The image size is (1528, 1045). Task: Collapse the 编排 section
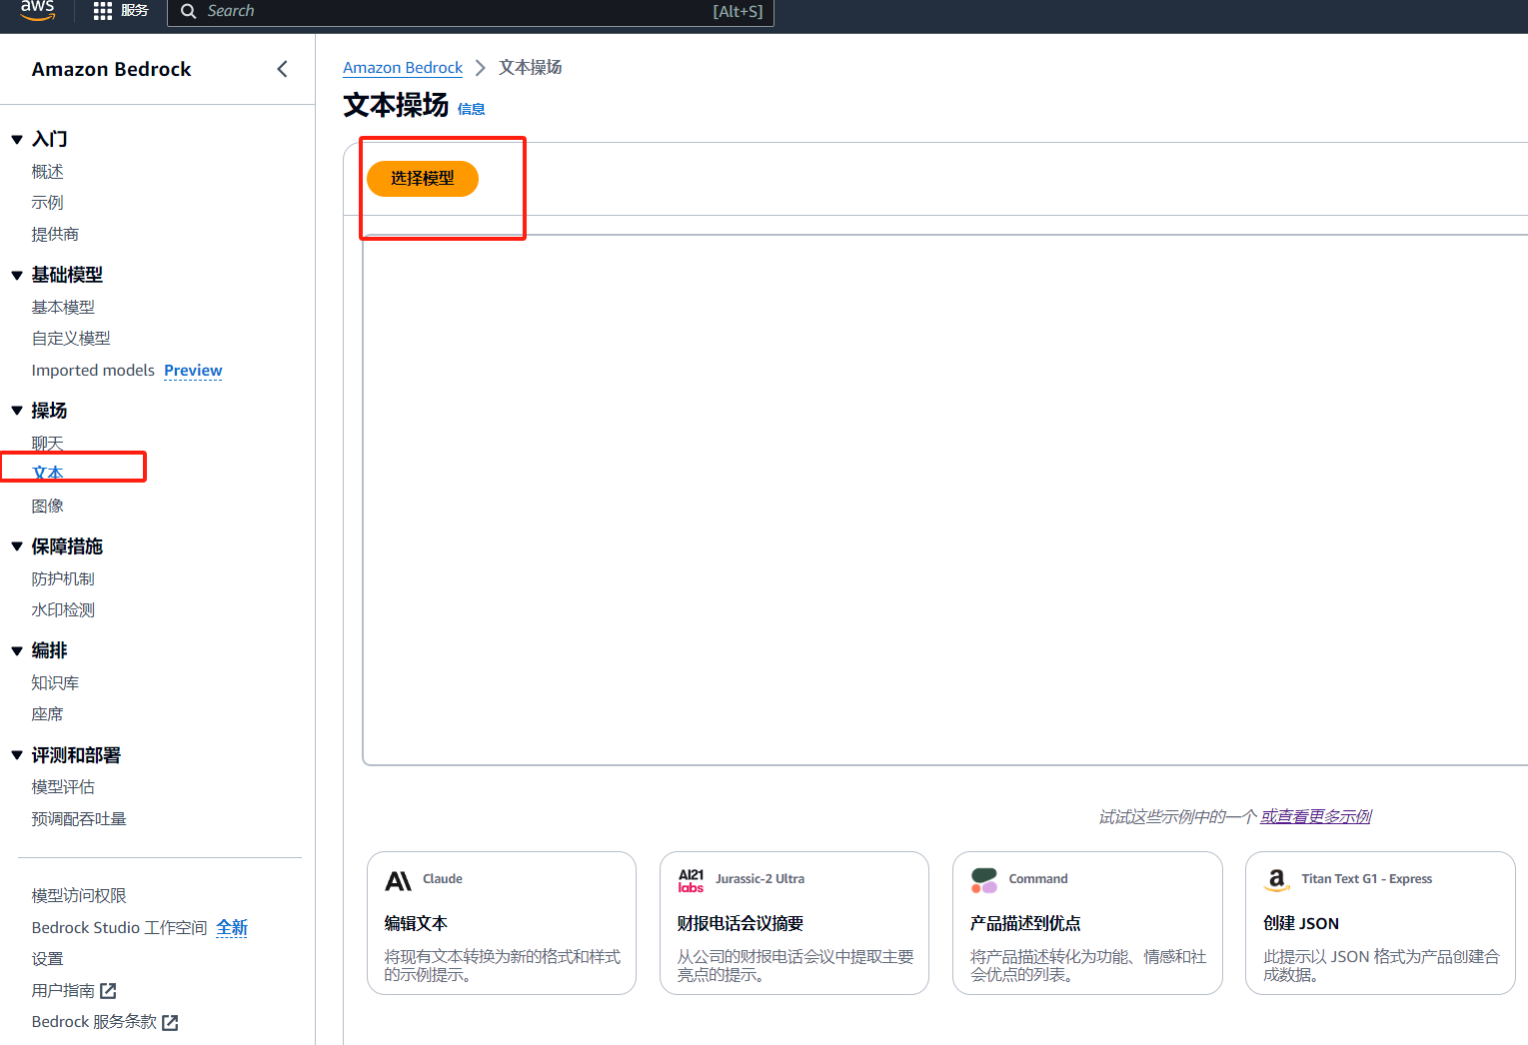point(17,651)
